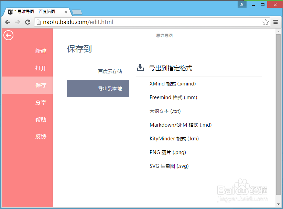Click the circled back arrow in sidebar
This screenshot has width=283, height=209.
click(8, 35)
